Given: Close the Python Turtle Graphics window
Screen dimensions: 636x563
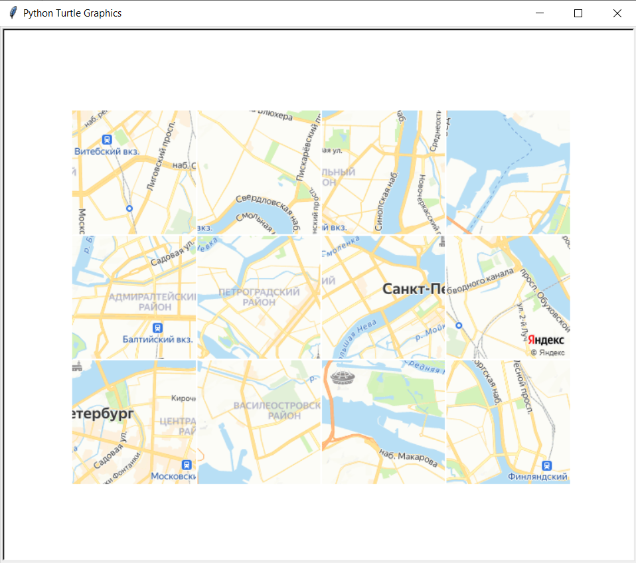Looking at the screenshot, I should pyautogui.click(x=617, y=13).
